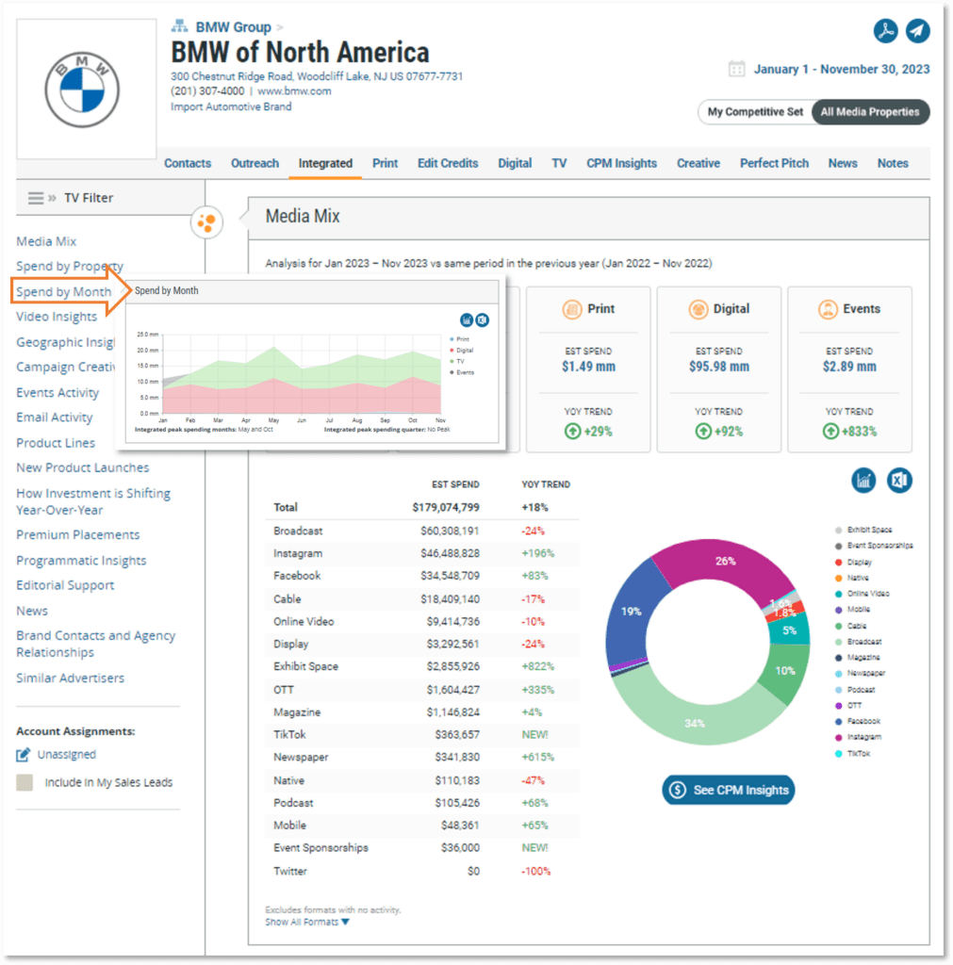Click the edit icon beside Unassigned

pos(23,755)
